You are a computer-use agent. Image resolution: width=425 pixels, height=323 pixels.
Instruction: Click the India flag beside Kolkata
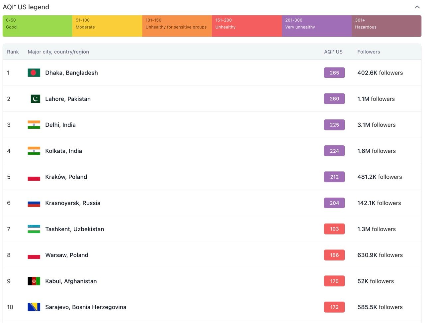pyautogui.click(x=34, y=151)
